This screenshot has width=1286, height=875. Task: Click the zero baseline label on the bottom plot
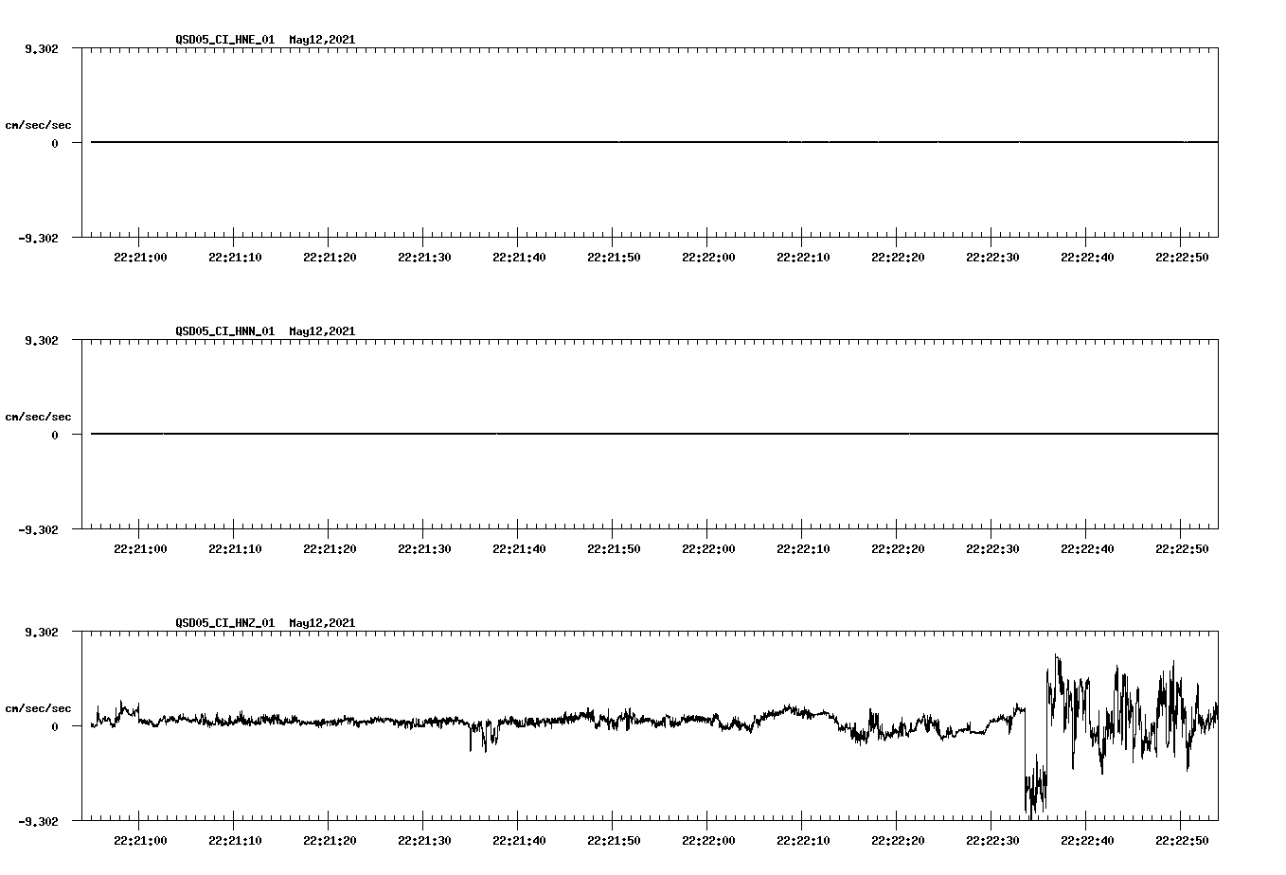pos(54,725)
